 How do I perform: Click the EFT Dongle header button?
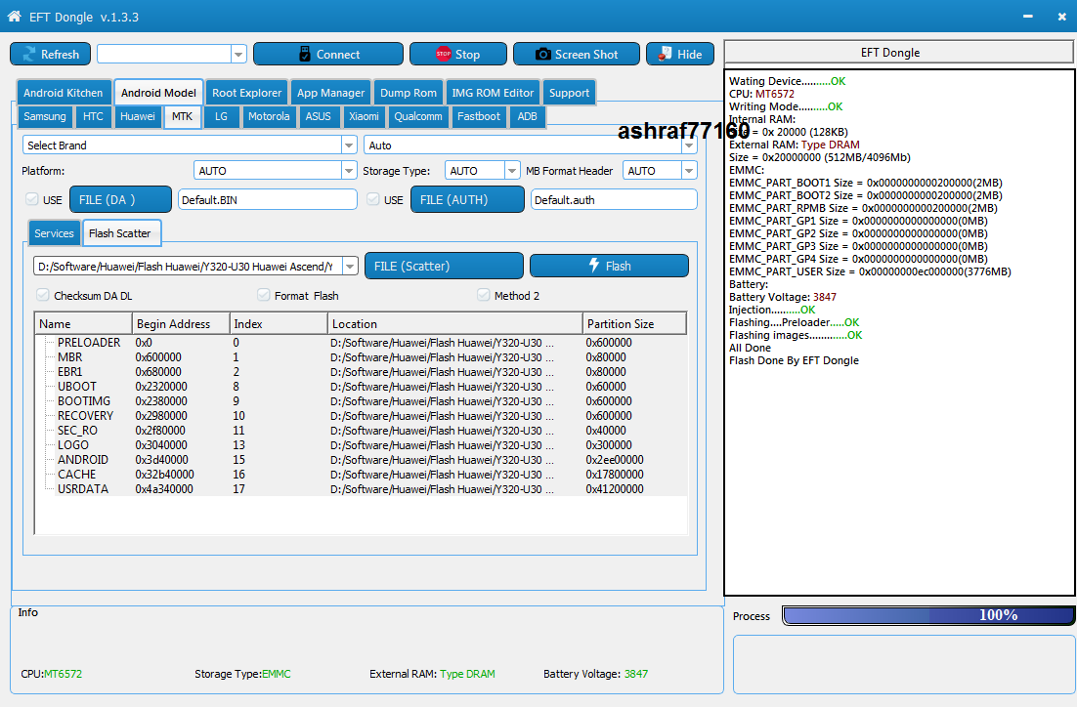tap(899, 52)
